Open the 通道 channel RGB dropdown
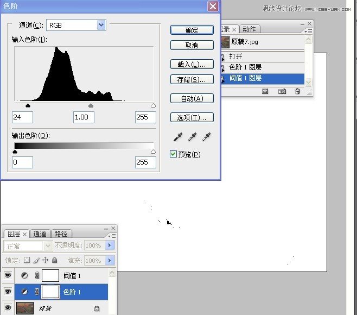This screenshot has height=315, width=357. pyautogui.click(x=101, y=25)
